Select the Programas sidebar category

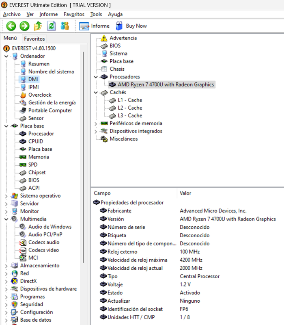(x=32, y=297)
